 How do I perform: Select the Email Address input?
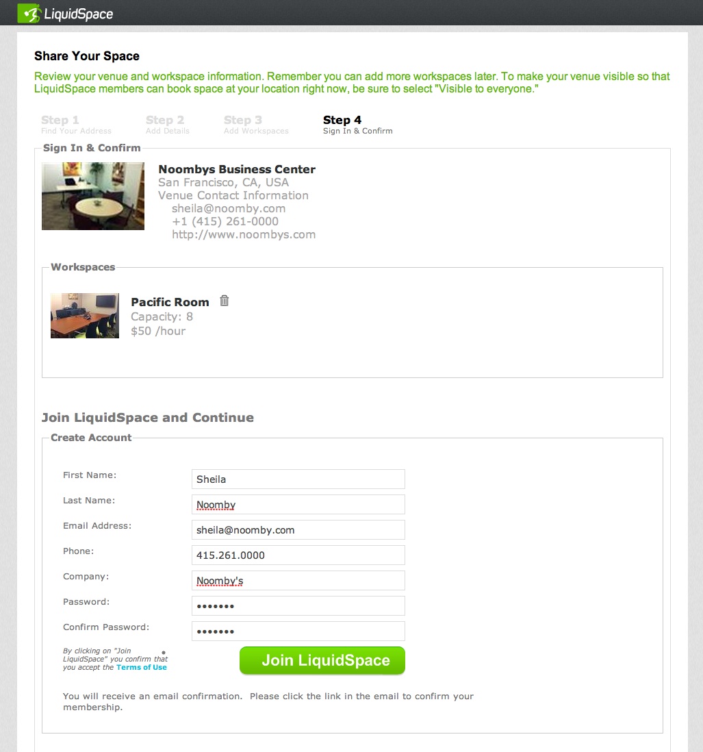coord(298,530)
